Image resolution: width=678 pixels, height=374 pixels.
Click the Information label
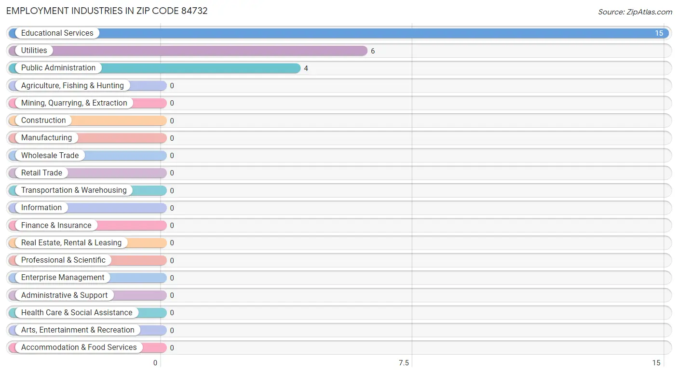(x=41, y=208)
